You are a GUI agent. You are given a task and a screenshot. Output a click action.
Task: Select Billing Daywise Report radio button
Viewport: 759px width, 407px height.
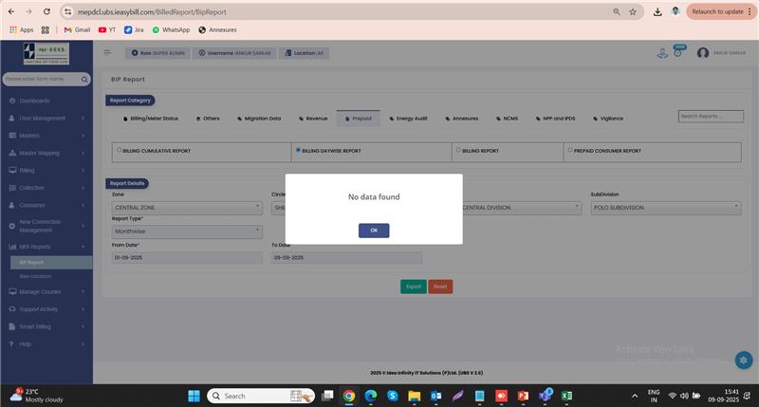click(298, 150)
